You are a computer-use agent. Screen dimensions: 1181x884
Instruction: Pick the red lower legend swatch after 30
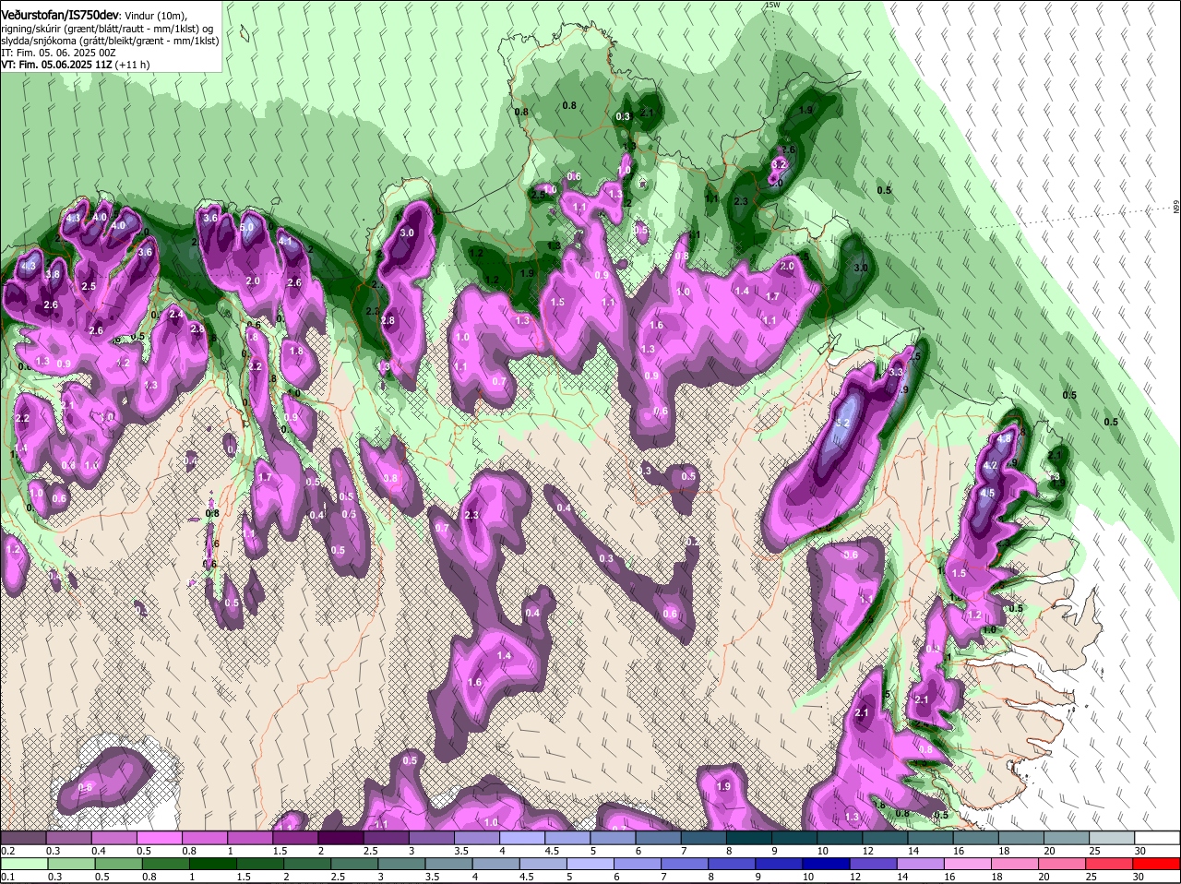1158,864
